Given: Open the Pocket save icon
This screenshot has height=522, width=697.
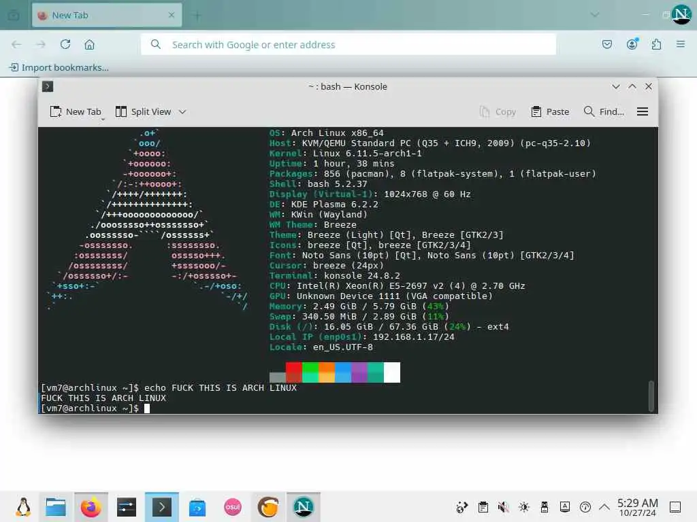Looking at the screenshot, I should coord(606,44).
